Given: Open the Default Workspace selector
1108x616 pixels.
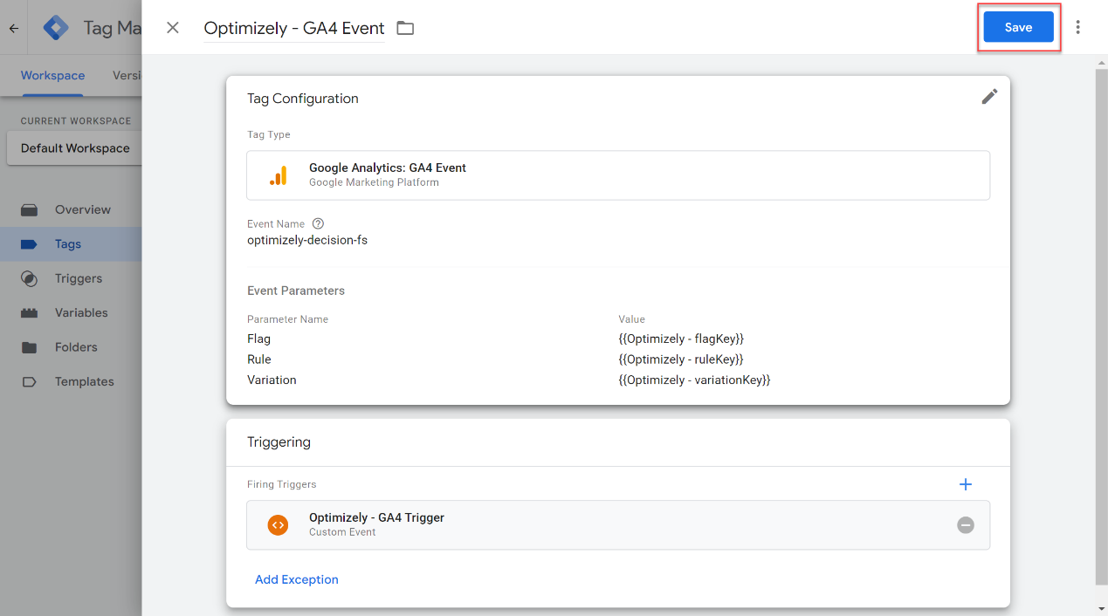Looking at the screenshot, I should pyautogui.click(x=75, y=148).
